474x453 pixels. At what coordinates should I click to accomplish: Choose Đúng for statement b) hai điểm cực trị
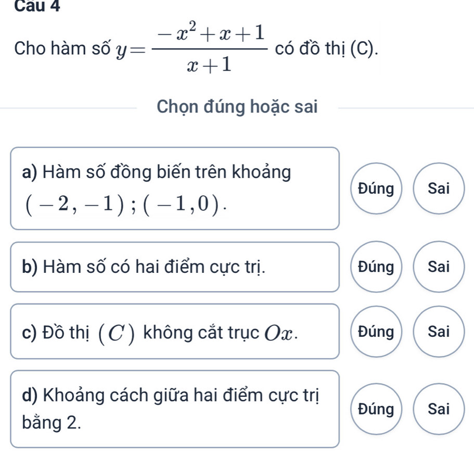[x=377, y=267]
